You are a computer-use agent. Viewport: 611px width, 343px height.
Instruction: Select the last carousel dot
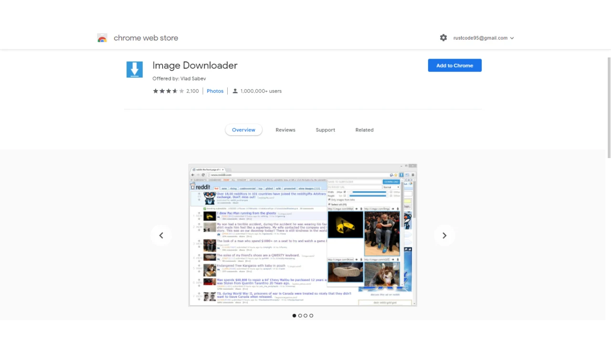311,315
